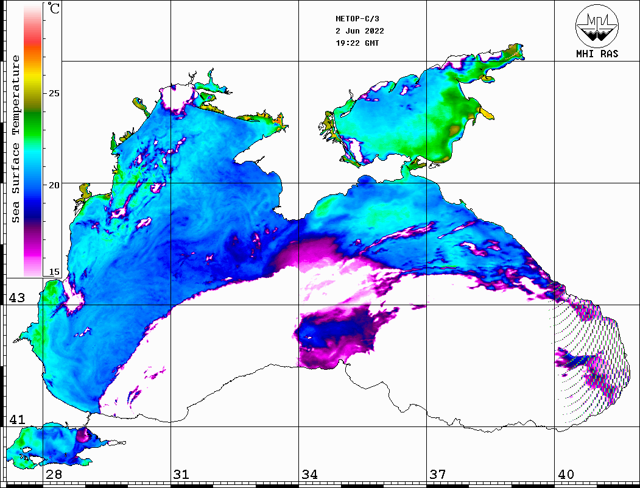Click the magenta section of the temperature color bar

[x=33, y=247]
